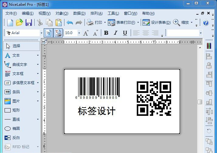This screenshot has width=217, height=153.
Task: Open 设计表单 form designer
Action: pos(157,22)
